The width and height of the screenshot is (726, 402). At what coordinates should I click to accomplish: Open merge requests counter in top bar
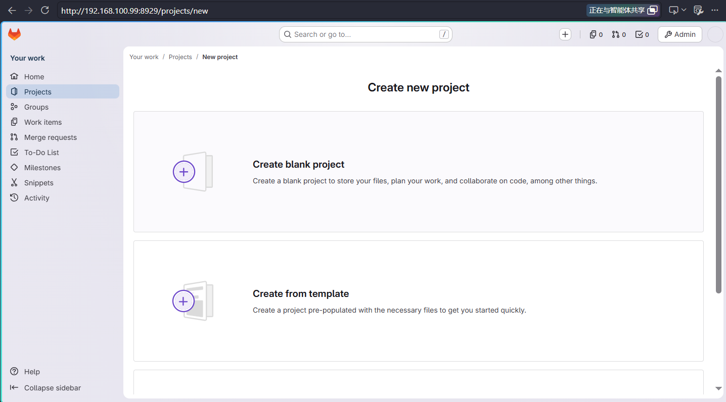[619, 34]
